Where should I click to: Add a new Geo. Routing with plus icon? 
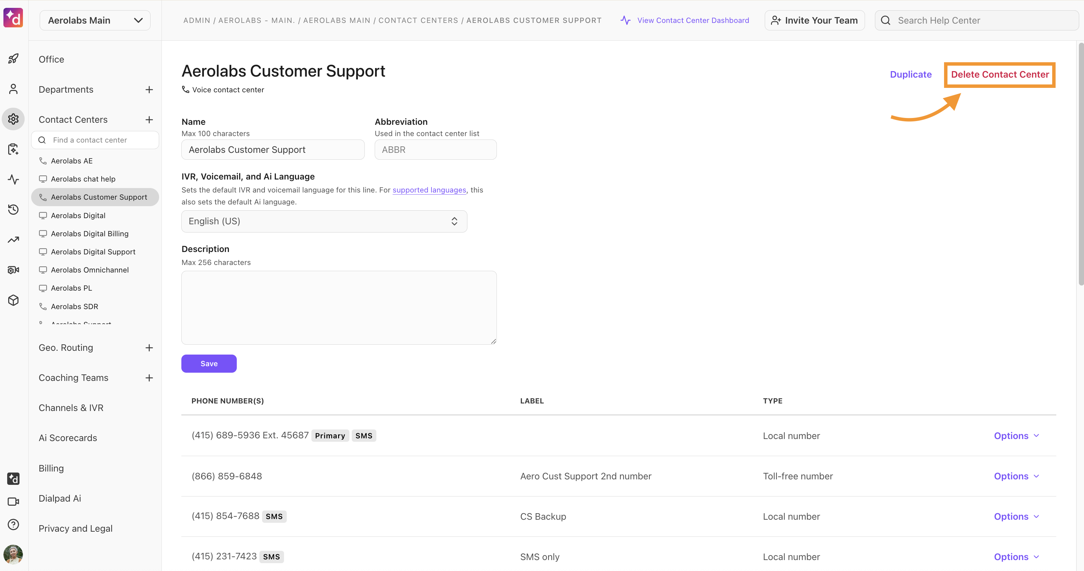pos(149,348)
